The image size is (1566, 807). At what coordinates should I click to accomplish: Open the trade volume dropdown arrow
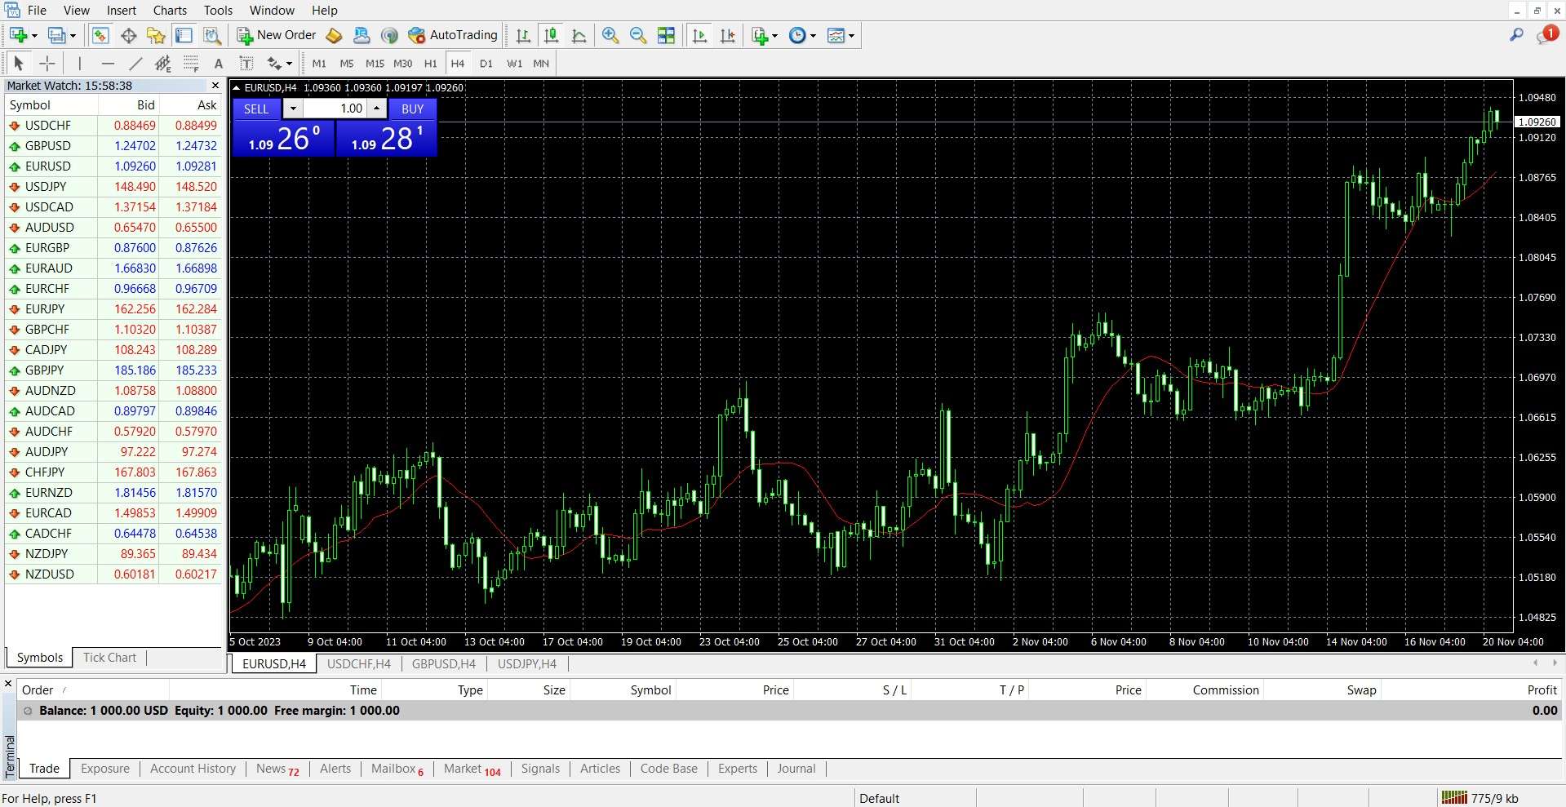(x=293, y=109)
